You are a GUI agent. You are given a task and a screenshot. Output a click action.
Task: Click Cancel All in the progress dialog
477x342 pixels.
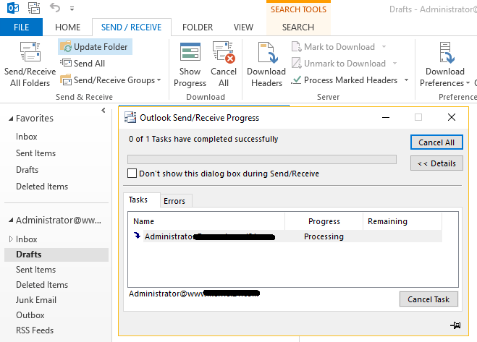(x=436, y=142)
